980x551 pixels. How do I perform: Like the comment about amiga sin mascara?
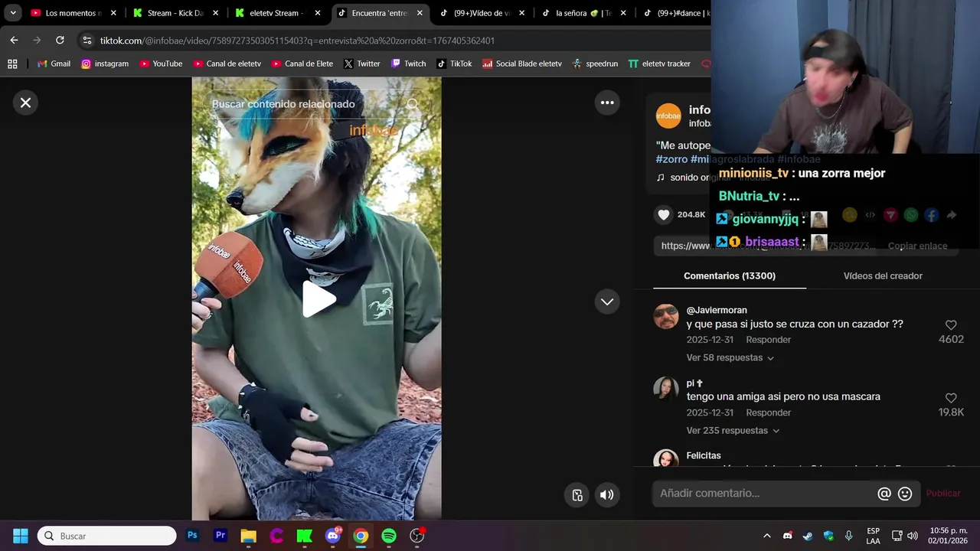point(951,398)
